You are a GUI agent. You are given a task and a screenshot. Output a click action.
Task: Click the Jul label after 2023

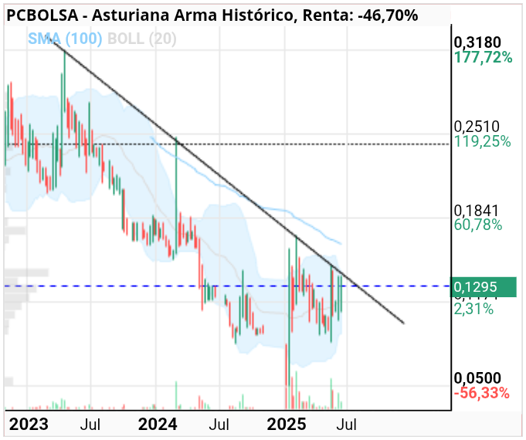[x=90, y=425]
